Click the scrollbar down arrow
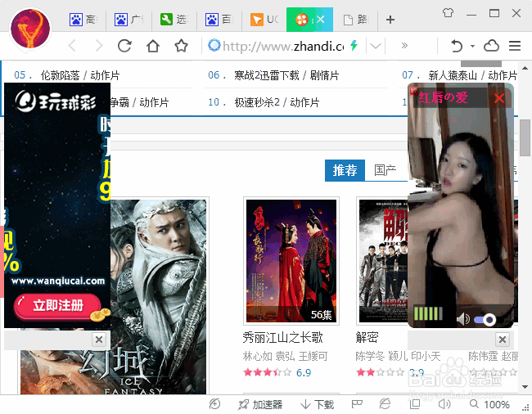 [525, 387]
